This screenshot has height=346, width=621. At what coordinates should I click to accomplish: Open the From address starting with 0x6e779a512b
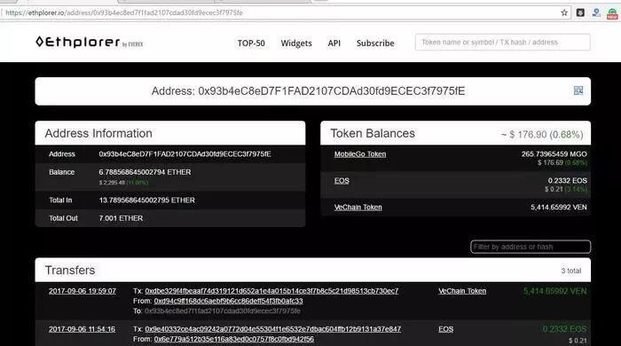(234, 339)
